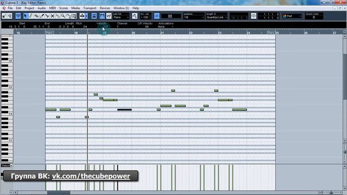Click the Pitch value D4 in info line
347x195 pixels.
pyautogui.click(x=85, y=27)
